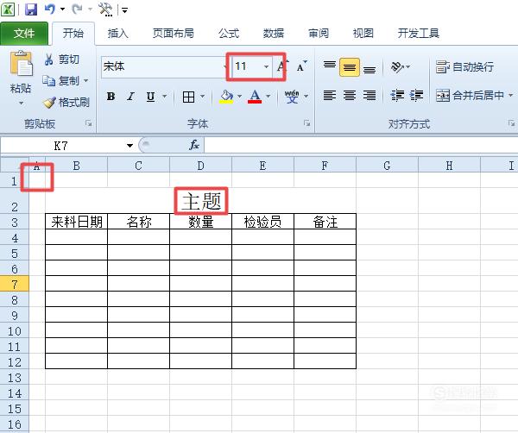
Task: Open the fill color dropdown arrow
Action: (x=240, y=97)
